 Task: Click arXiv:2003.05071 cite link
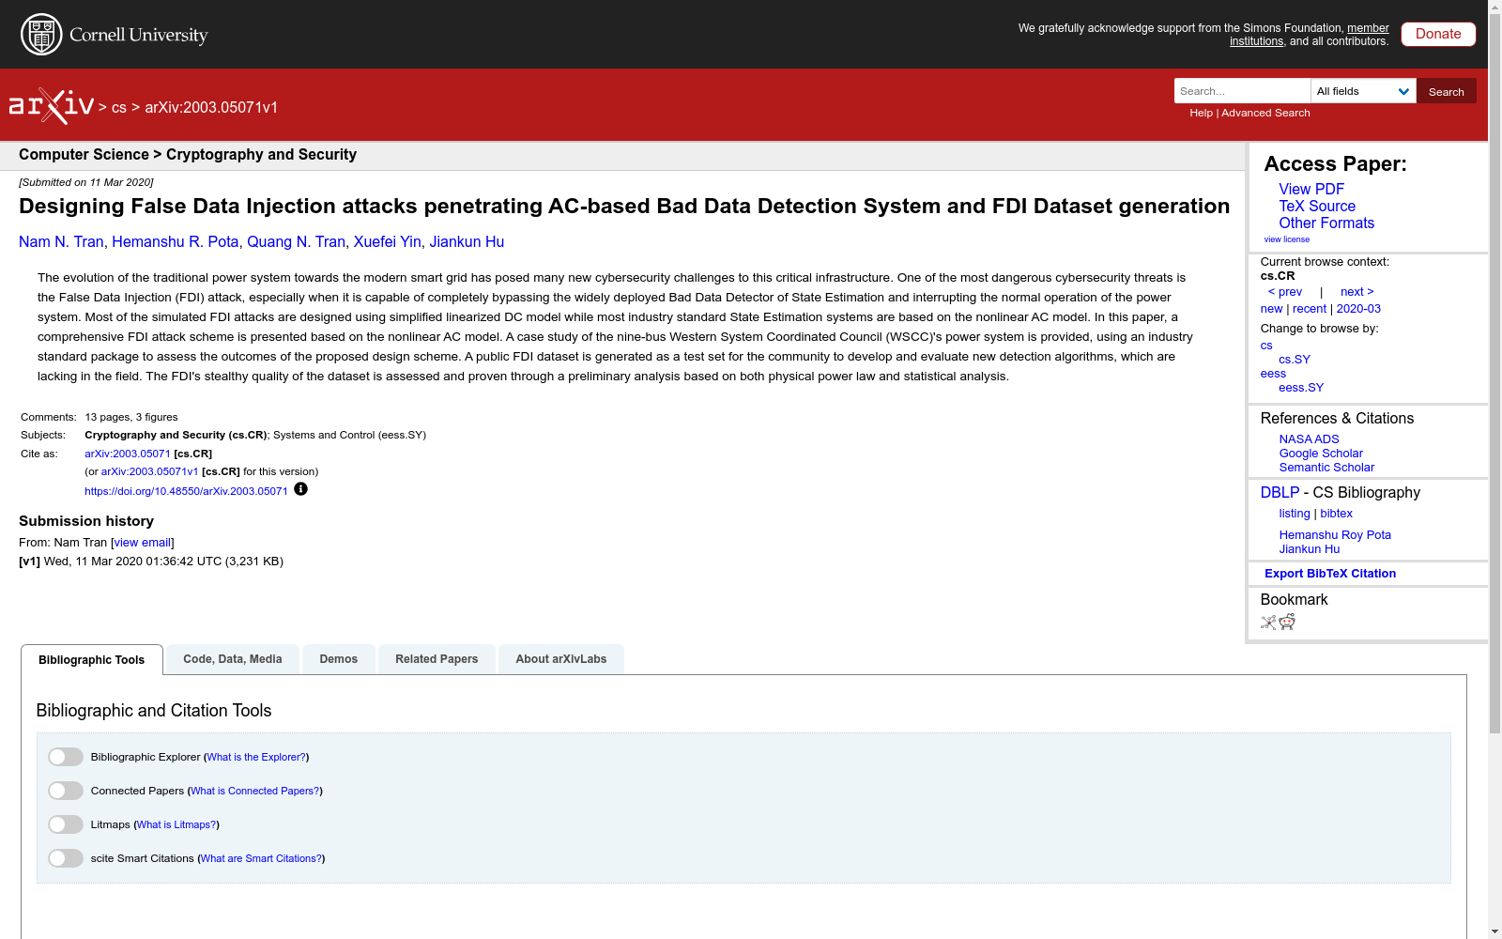click(x=128, y=454)
